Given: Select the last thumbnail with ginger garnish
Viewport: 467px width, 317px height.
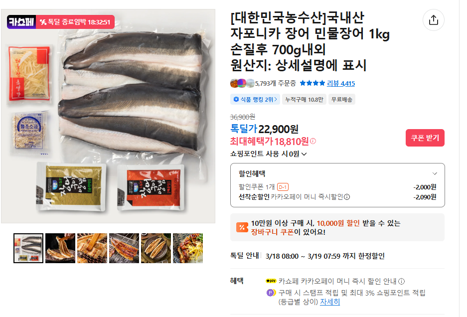Looking at the screenshot, I should 188,248.
